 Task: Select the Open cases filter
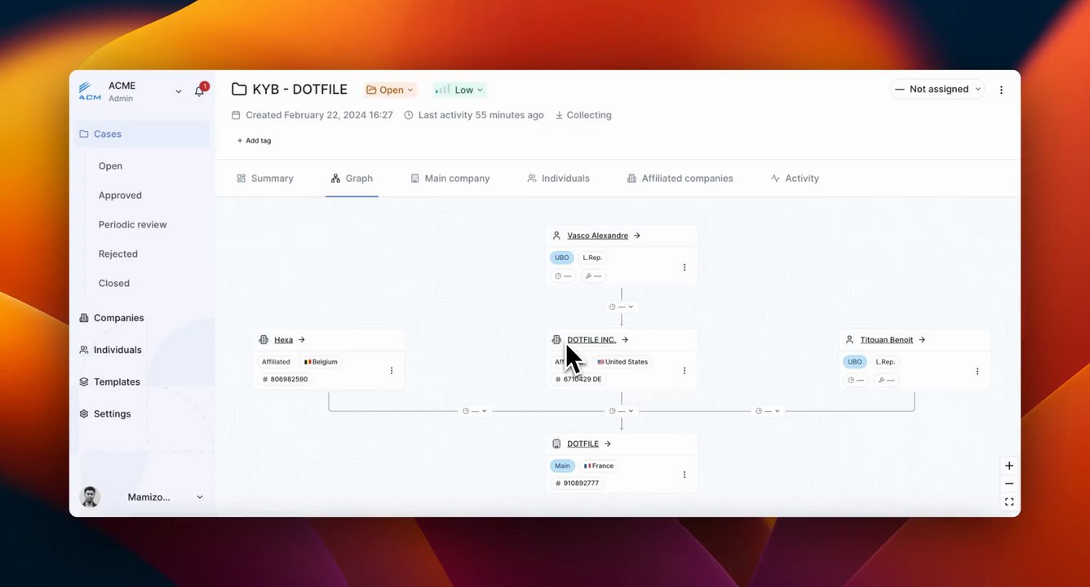tap(110, 166)
